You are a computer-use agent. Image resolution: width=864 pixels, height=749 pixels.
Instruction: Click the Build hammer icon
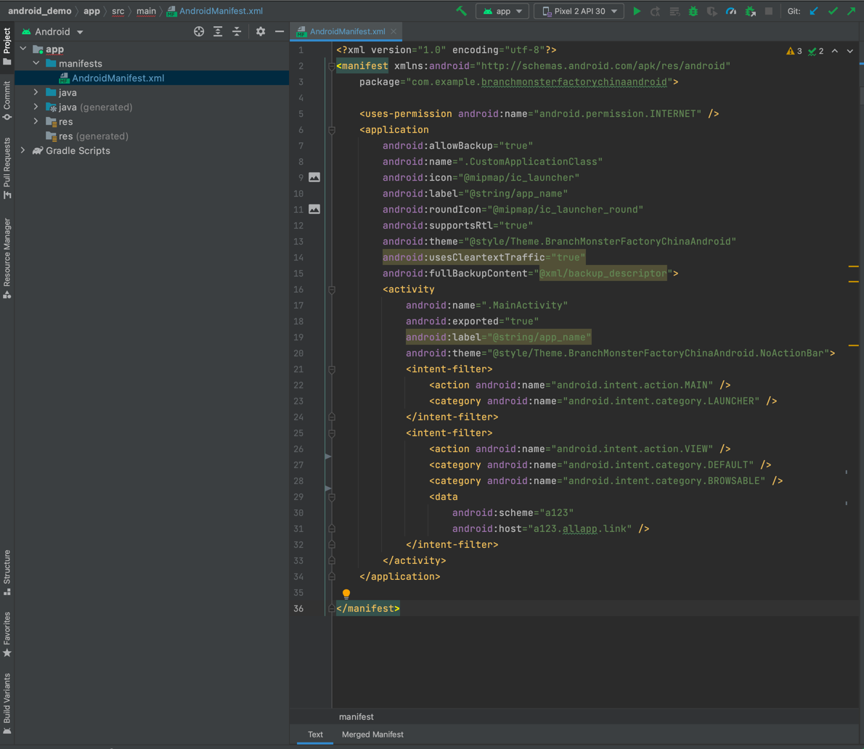coord(461,11)
